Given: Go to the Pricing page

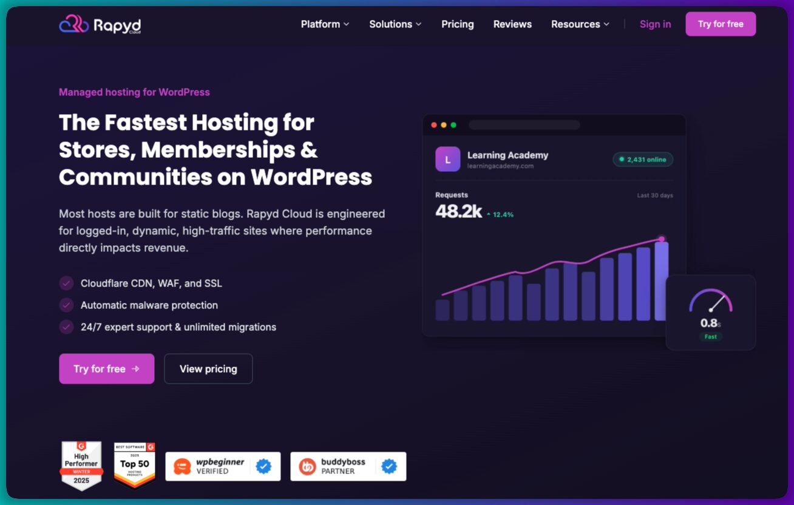Looking at the screenshot, I should click(x=458, y=24).
